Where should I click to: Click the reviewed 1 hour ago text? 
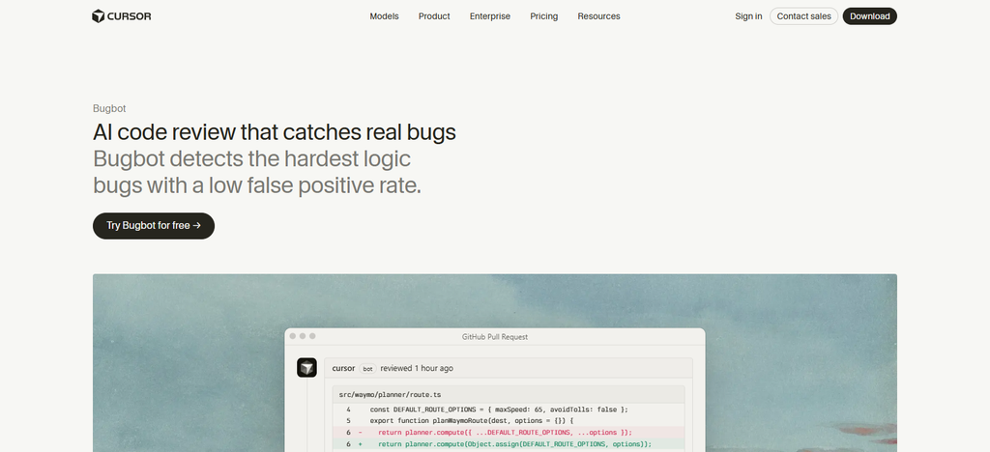coord(417,368)
